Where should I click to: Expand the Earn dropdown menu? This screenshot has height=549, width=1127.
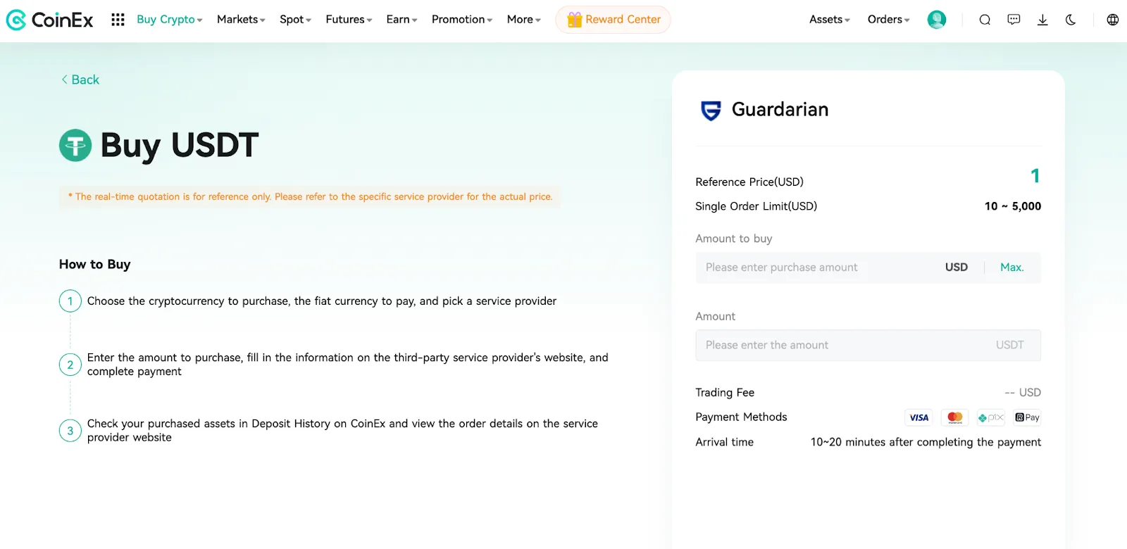click(401, 20)
